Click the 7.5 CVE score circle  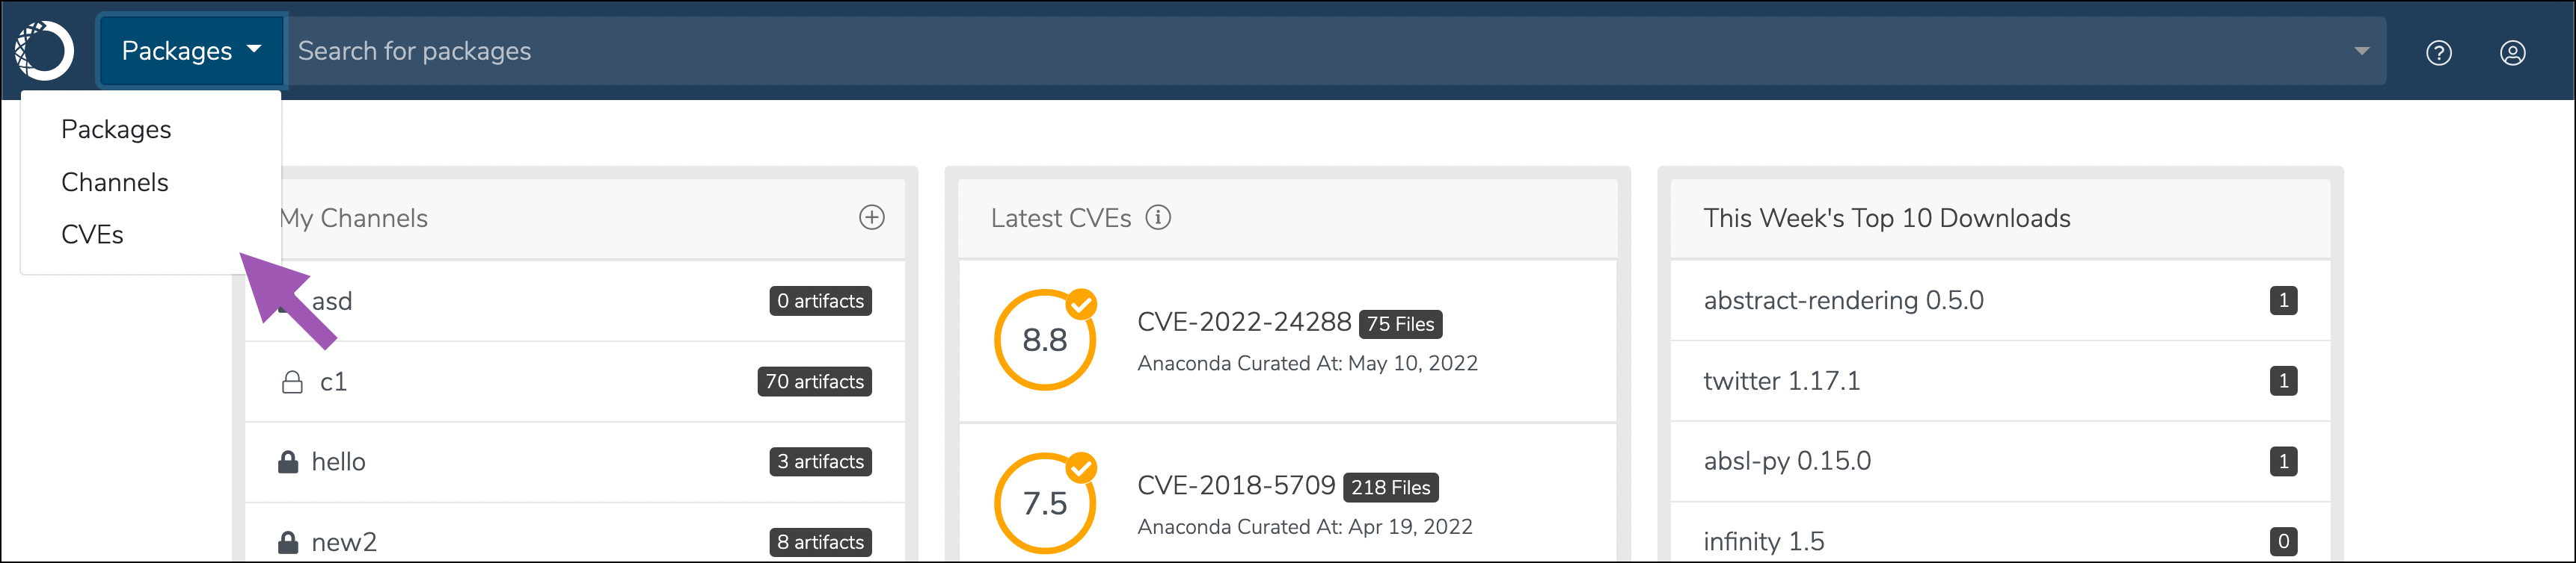[1045, 503]
